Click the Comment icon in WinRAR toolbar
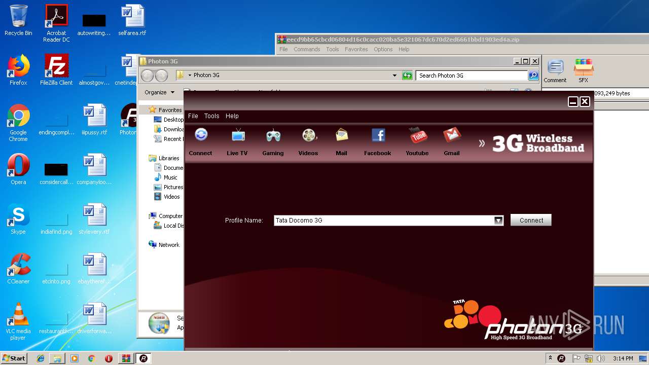The width and height of the screenshot is (649, 365). tap(555, 71)
